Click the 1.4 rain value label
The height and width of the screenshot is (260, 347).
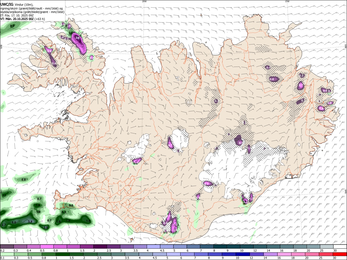[38, 205]
